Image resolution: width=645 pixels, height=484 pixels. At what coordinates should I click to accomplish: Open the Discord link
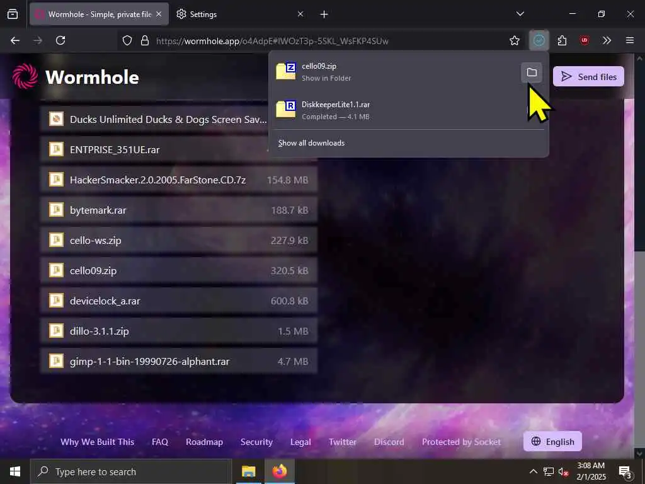pos(389,442)
